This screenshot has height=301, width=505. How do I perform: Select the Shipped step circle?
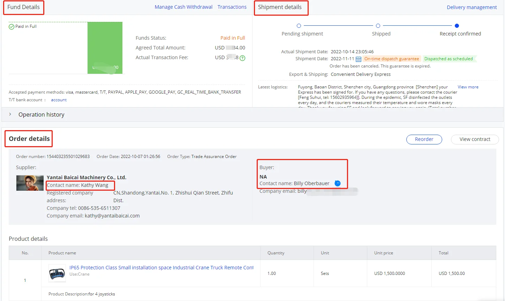(x=378, y=26)
